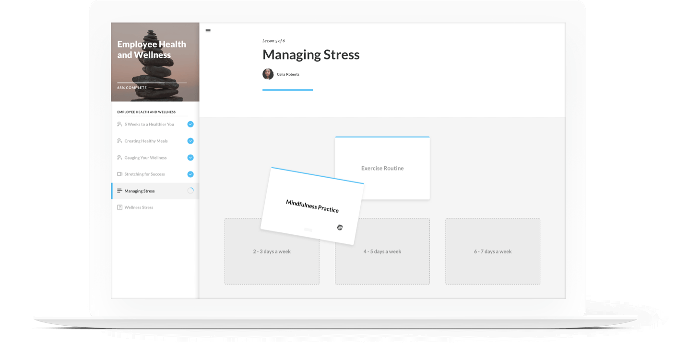The height and width of the screenshot is (343, 688).
Task: Select the Managing Stress lesson
Action: [x=155, y=191]
